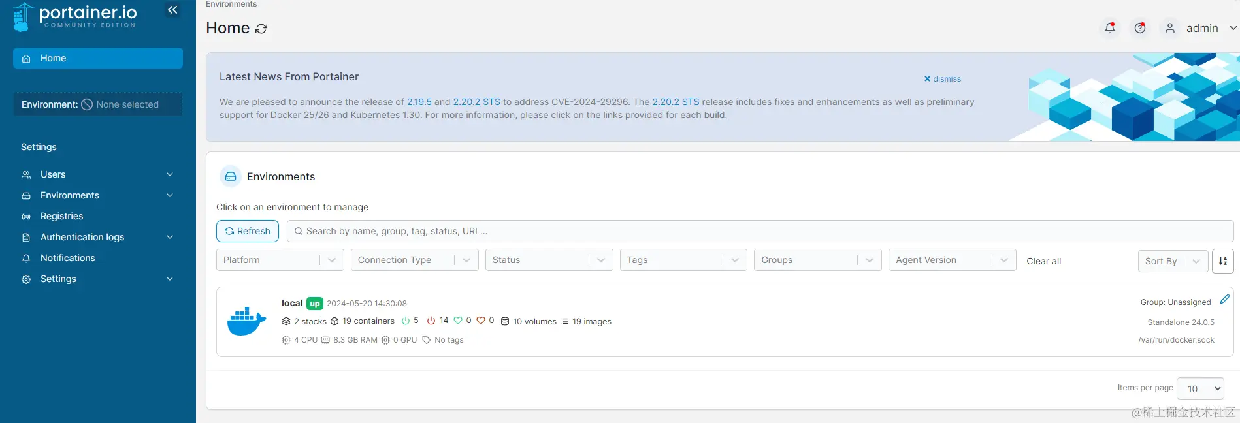Open the help circle icon in header
Viewport: 1240px width, 423px height.
(1140, 28)
